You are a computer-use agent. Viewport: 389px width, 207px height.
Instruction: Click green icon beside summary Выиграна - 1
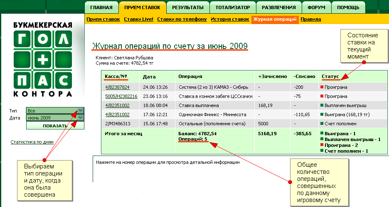point(322,133)
